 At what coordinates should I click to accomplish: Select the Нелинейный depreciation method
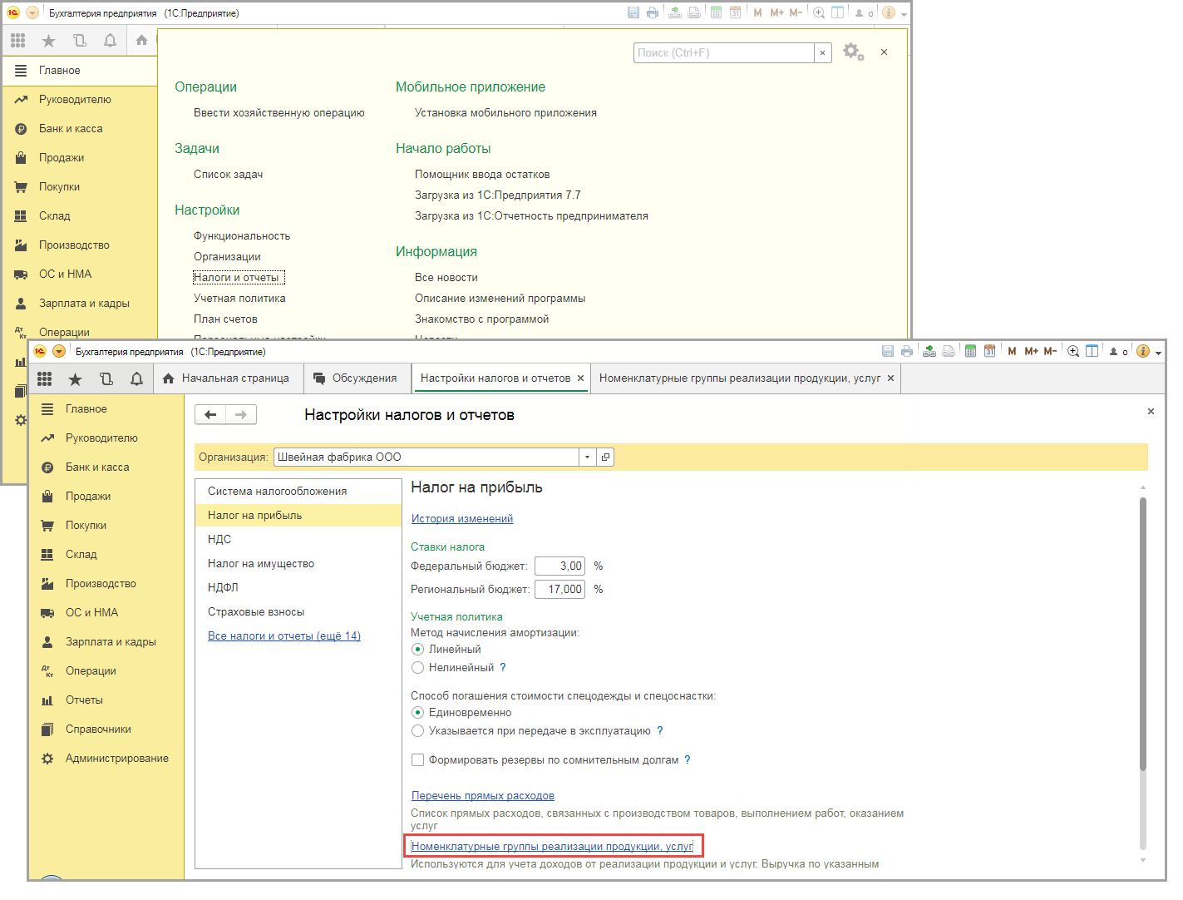tap(418, 668)
